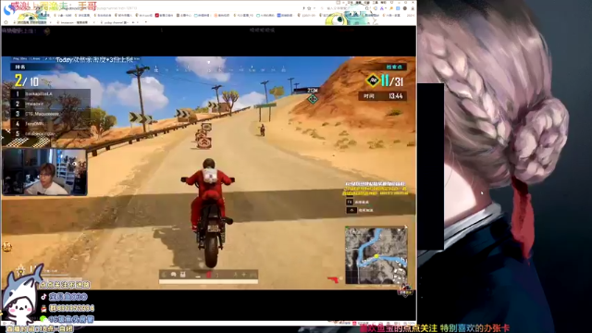Select rank 5 player row in leaderboard
The image size is (592, 333).
coord(51,133)
